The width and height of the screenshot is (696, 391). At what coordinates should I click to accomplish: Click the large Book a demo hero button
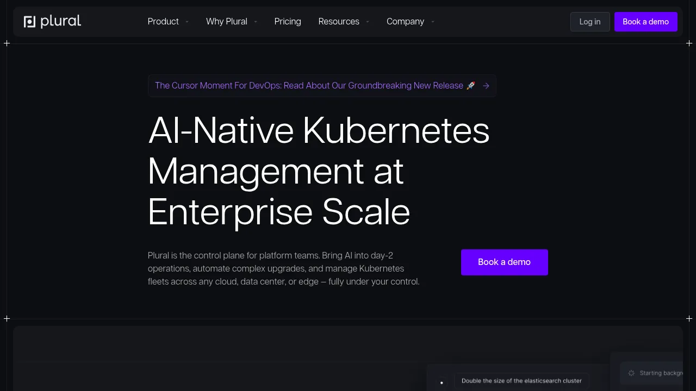pyautogui.click(x=505, y=262)
